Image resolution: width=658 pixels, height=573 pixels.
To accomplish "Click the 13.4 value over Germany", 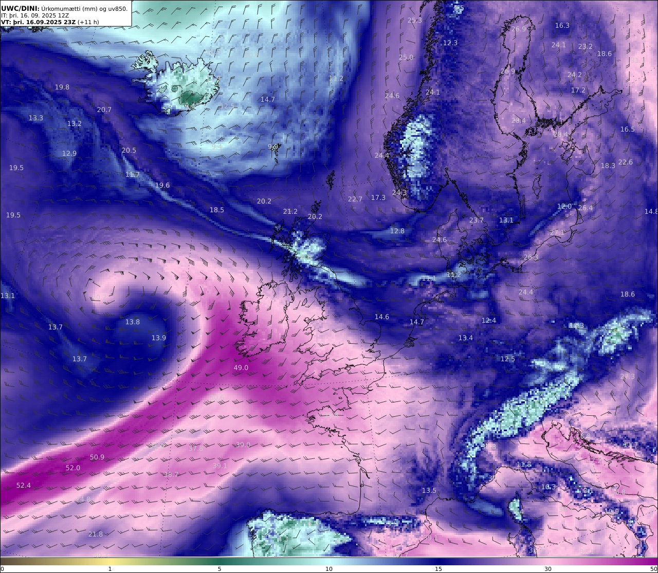I will (466, 338).
